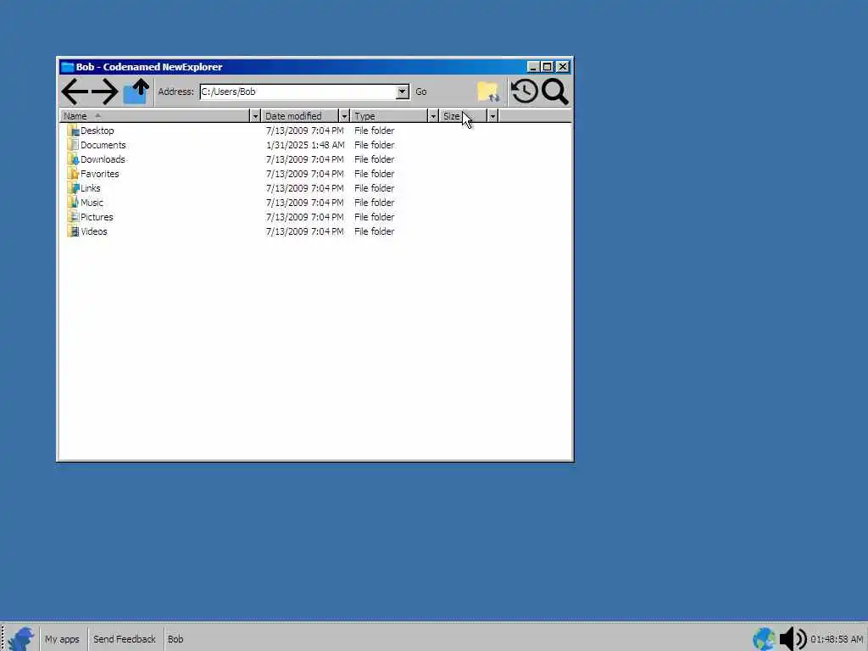The width and height of the screenshot is (868, 651).
Task: Minimize the NewExplorer window
Action: 533,67
